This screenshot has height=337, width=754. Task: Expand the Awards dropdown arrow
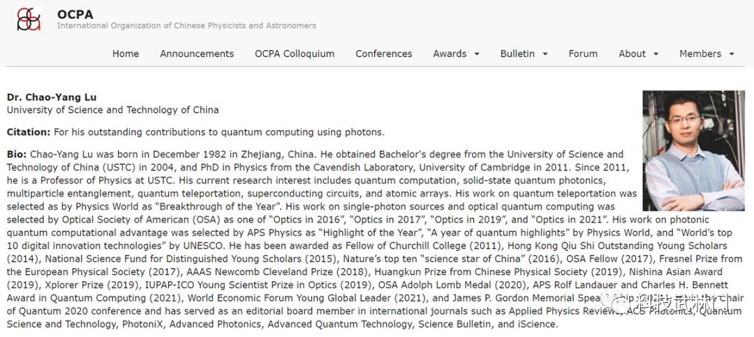pos(477,54)
